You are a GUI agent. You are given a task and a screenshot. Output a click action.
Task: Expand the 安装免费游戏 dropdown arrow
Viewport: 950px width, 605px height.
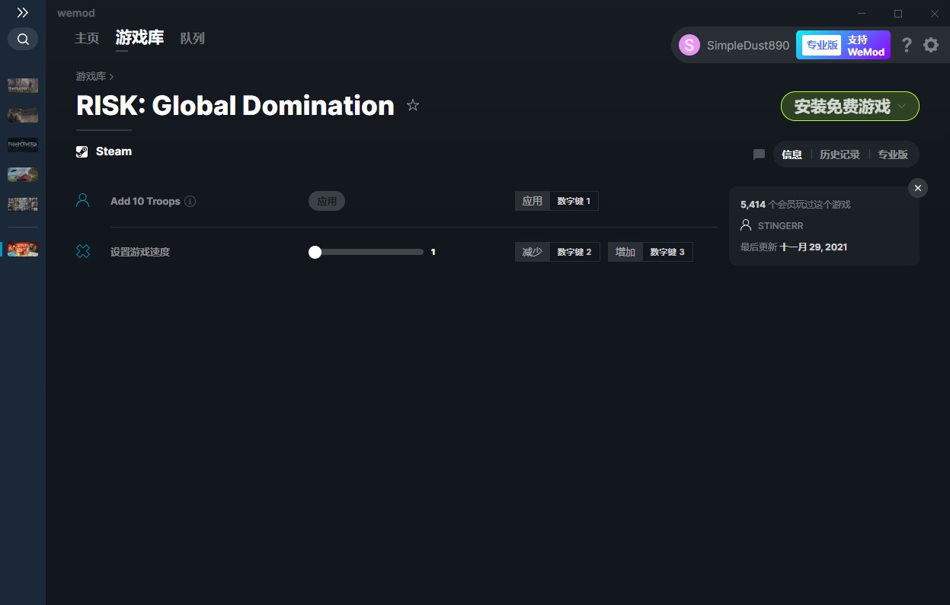pos(902,107)
